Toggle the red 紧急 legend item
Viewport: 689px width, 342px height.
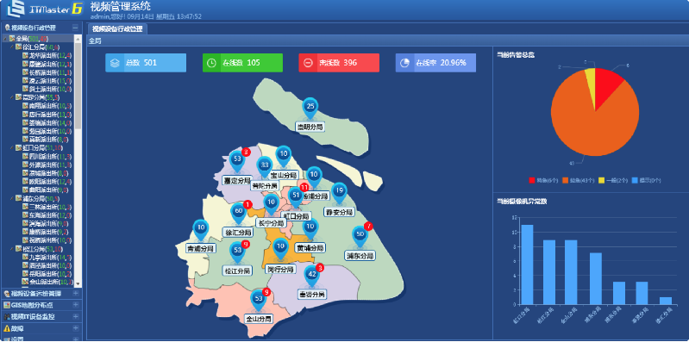coord(543,180)
